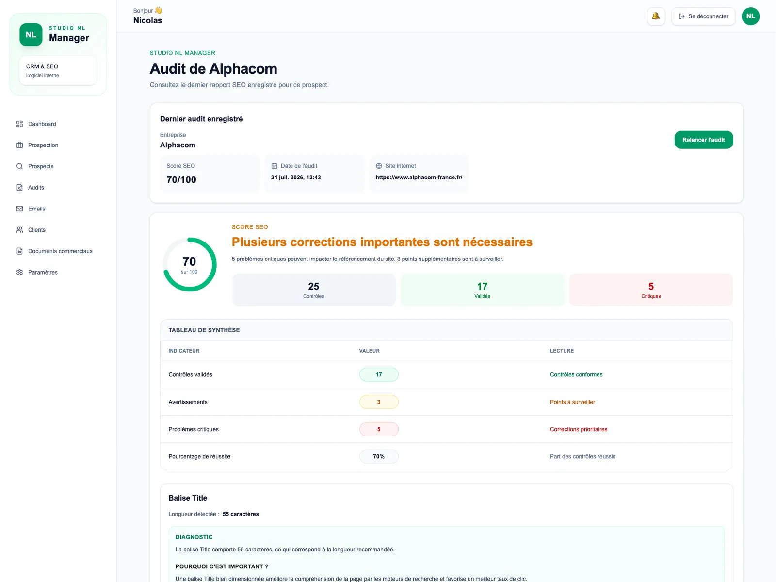Image resolution: width=776 pixels, height=582 pixels.
Task: Open Documents commerciaux
Action: point(58,251)
